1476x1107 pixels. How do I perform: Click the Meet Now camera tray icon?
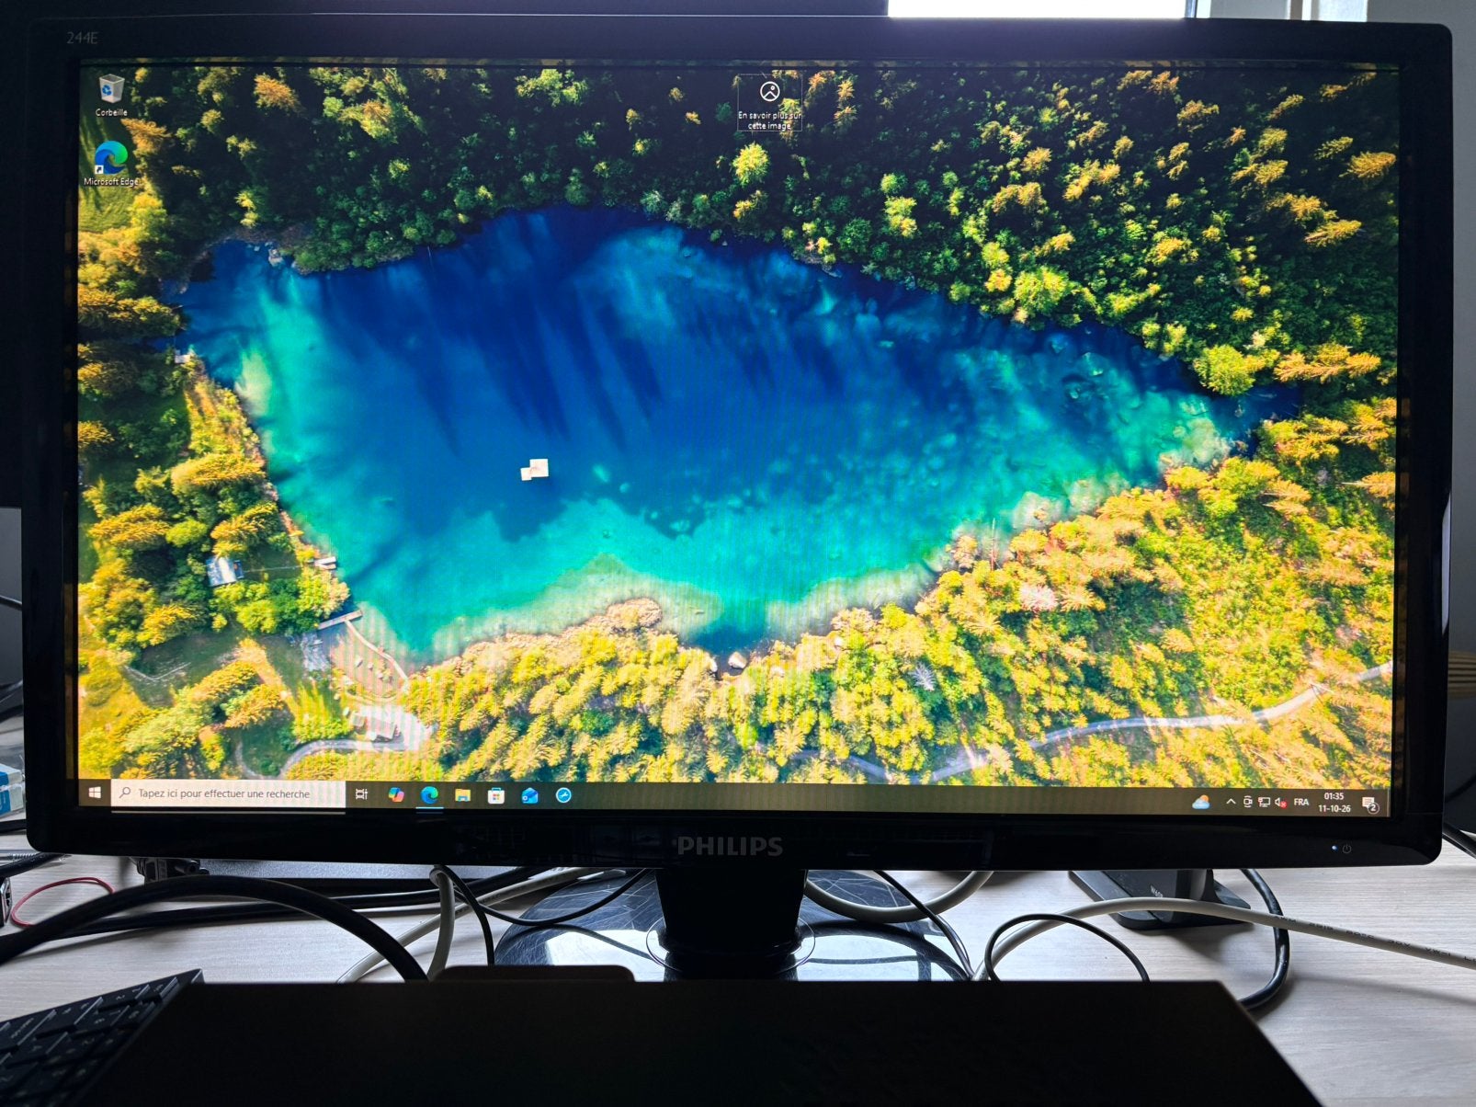click(1247, 803)
